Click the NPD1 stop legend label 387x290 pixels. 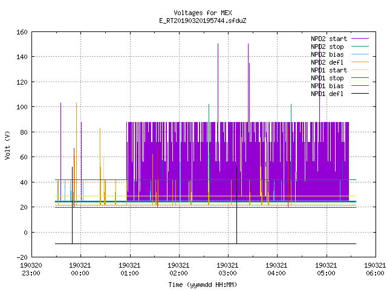[327, 78]
